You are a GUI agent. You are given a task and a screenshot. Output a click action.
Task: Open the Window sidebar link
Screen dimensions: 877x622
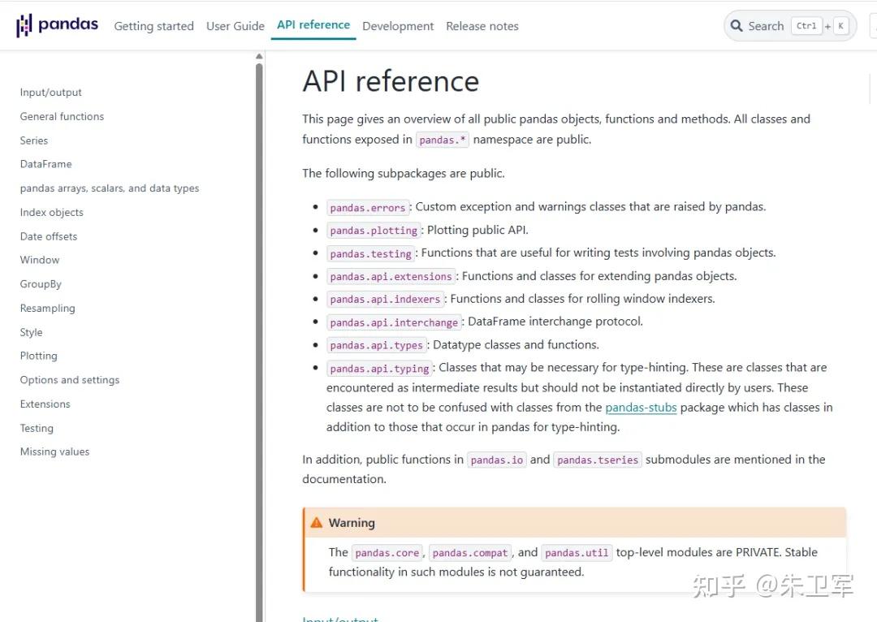point(40,260)
